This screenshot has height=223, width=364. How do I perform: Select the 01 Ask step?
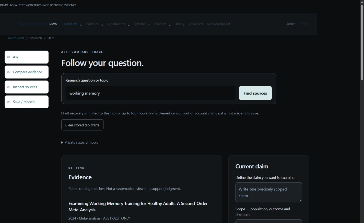click(x=27, y=57)
